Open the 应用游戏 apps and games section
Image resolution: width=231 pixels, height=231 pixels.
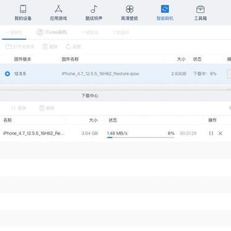click(x=58, y=12)
